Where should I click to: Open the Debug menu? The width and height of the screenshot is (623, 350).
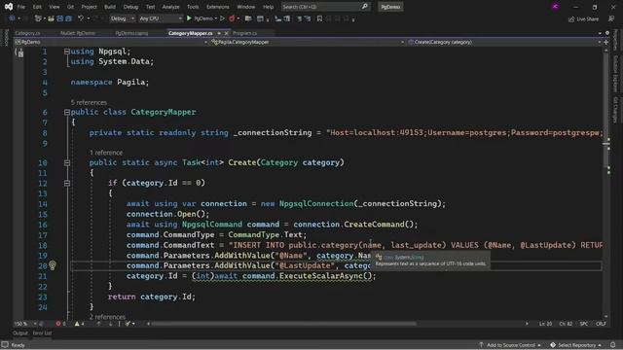point(130,7)
